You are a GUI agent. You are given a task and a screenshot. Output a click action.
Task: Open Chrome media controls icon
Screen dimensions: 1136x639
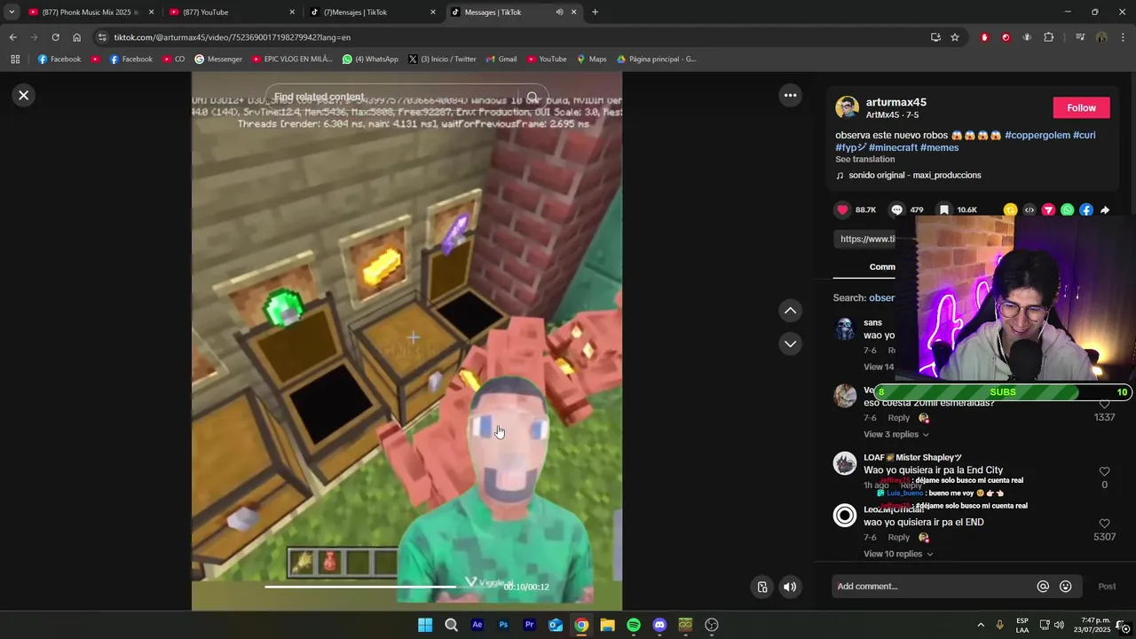(x=1080, y=37)
